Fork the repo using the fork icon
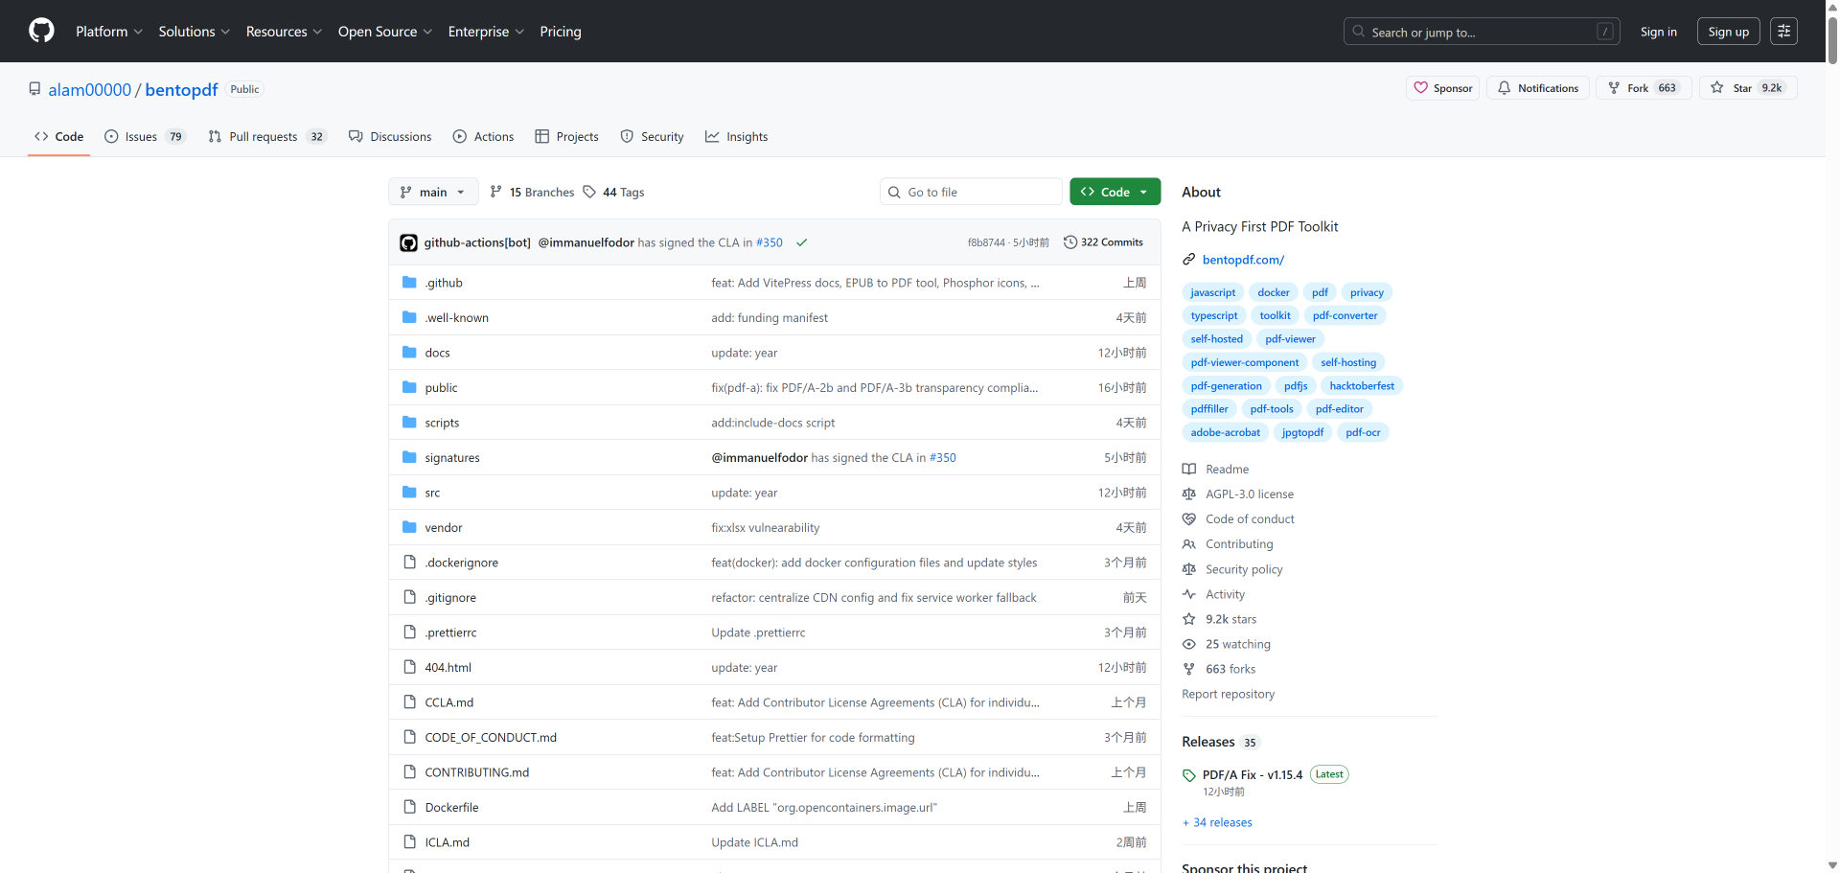This screenshot has width=1840, height=873. pos(1614,87)
